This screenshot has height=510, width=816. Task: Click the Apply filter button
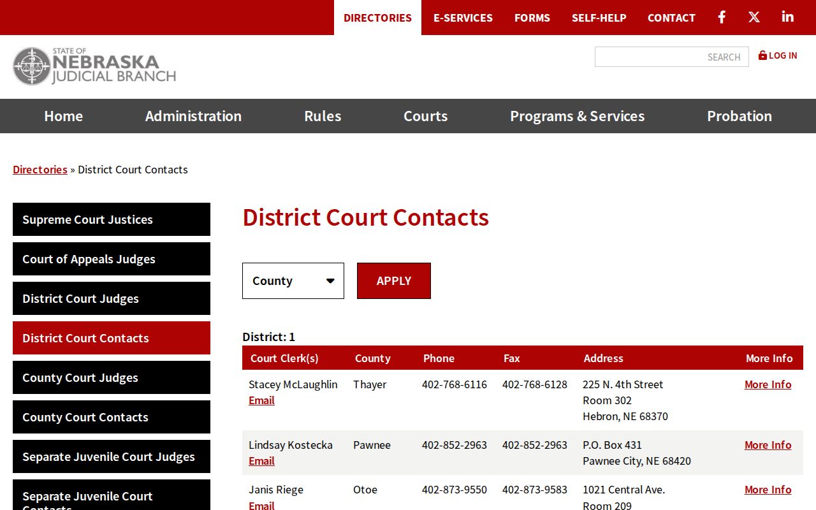click(394, 280)
